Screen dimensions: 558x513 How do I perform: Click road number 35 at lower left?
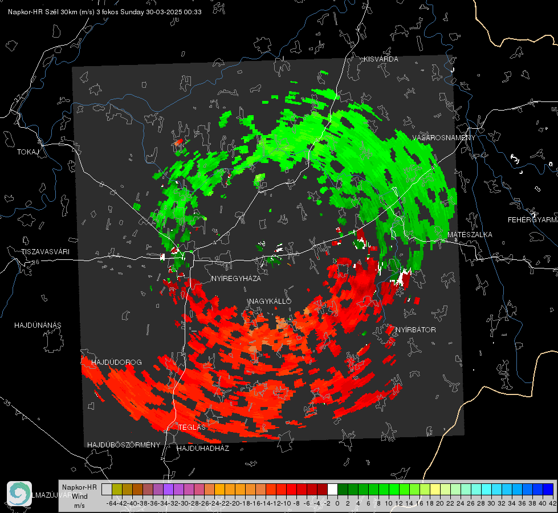click(7, 404)
